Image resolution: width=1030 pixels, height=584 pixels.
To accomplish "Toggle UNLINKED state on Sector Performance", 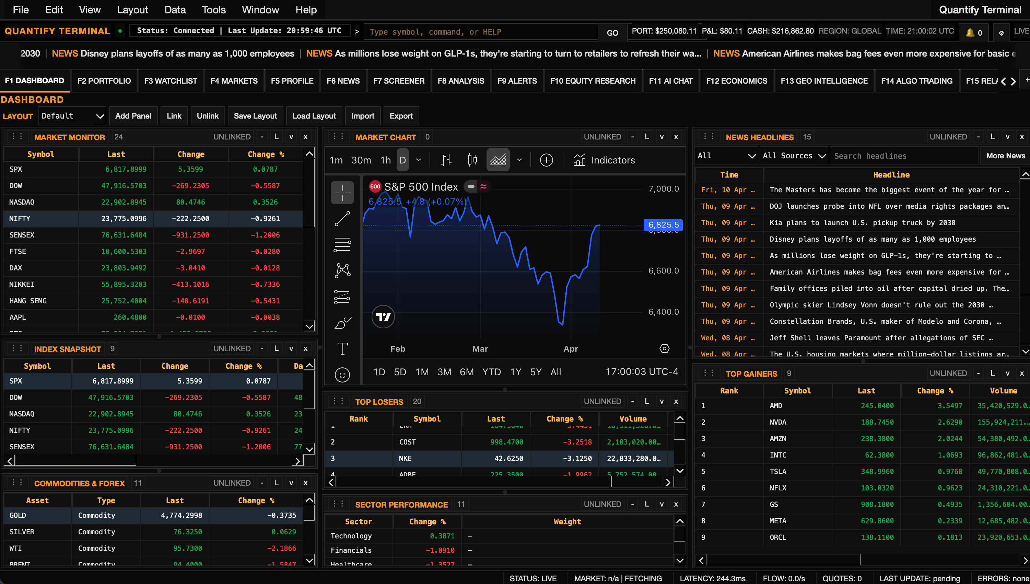I will click(602, 504).
